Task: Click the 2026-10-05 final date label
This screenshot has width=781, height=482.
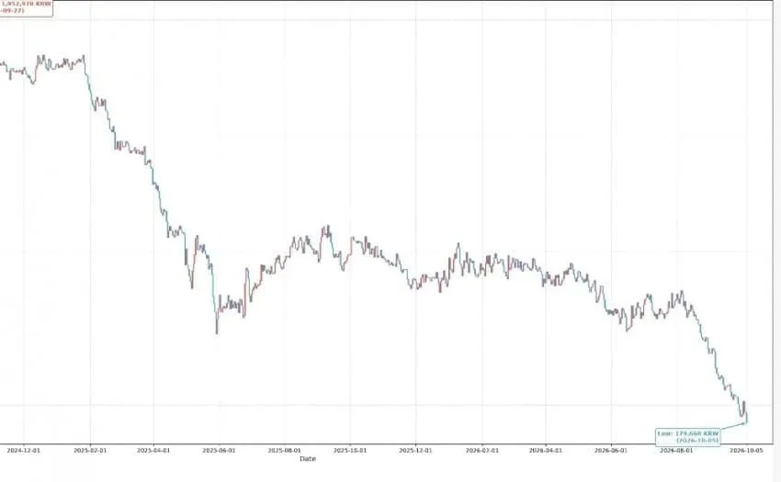Action: pyautogui.click(x=746, y=450)
